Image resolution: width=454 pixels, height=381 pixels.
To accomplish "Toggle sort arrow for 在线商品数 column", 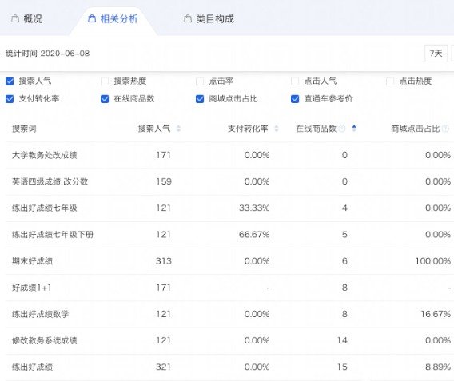I will click(x=354, y=128).
